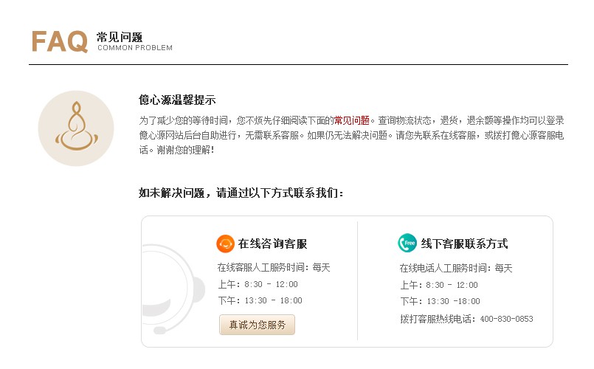Viewport: 594px width, 369px height.
Task: Click the green Free phone icon
Action: (407, 243)
